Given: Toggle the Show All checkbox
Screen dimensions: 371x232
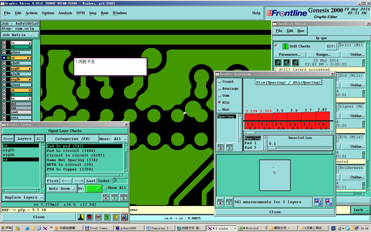Looking at the screenshot, I should [x=105, y=188].
